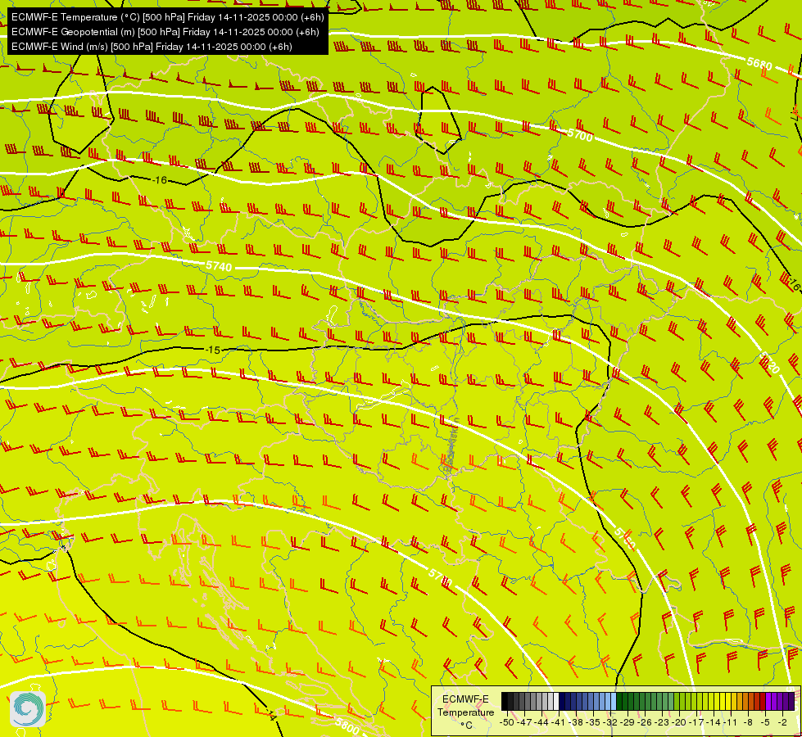802x737 pixels.
Task: Click the -50 value on the legend
Action: click(x=506, y=722)
